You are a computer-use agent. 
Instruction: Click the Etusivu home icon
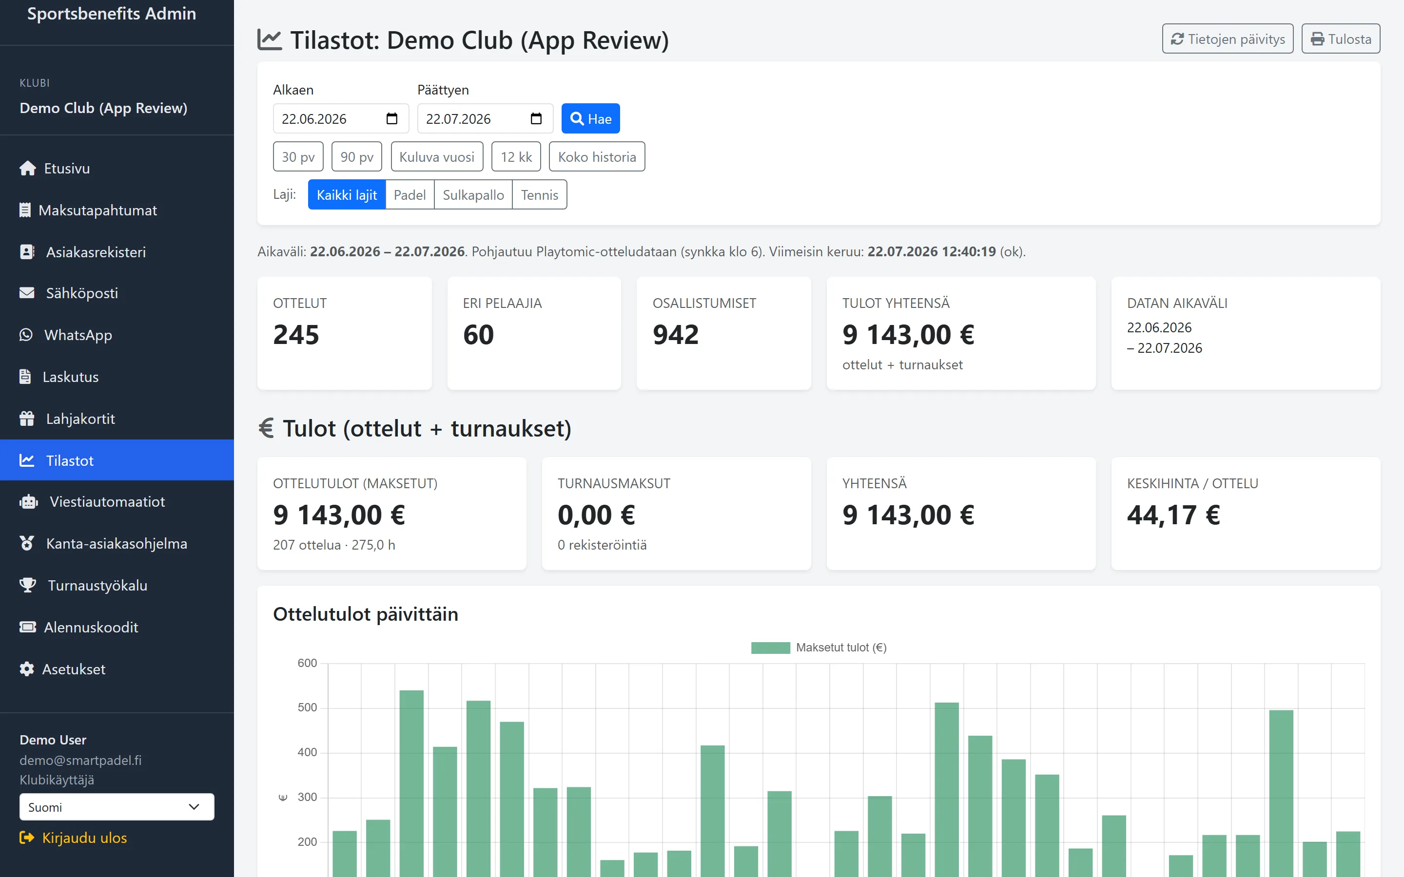point(27,168)
